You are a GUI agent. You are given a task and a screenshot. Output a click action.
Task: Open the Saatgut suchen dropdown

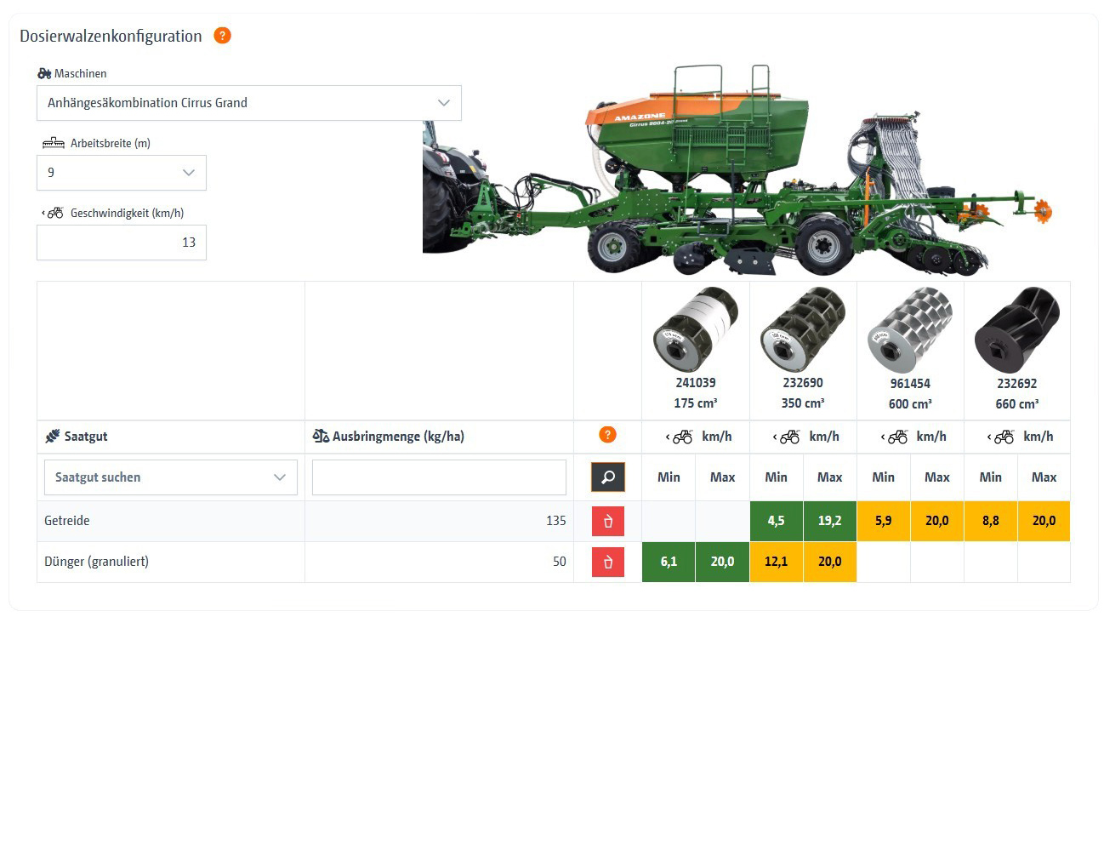point(171,477)
